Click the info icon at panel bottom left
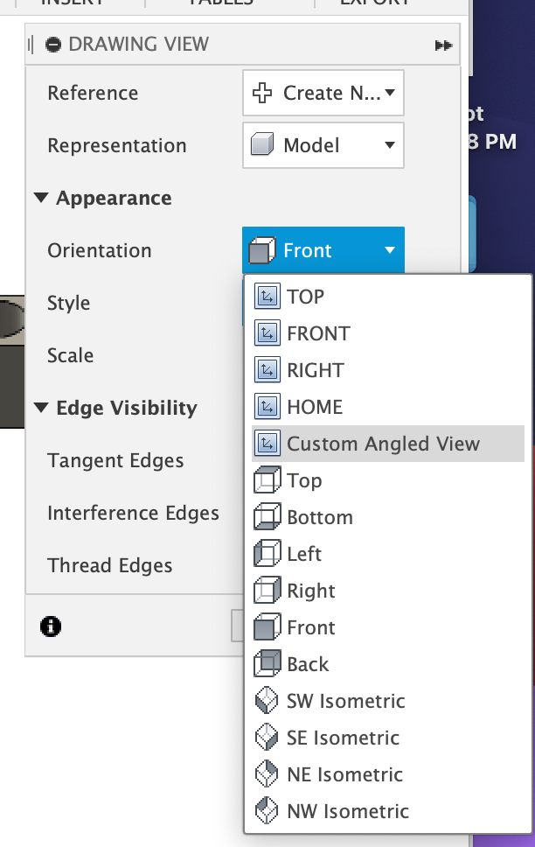Screen dimensions: 535x847 tap(50, 626)
